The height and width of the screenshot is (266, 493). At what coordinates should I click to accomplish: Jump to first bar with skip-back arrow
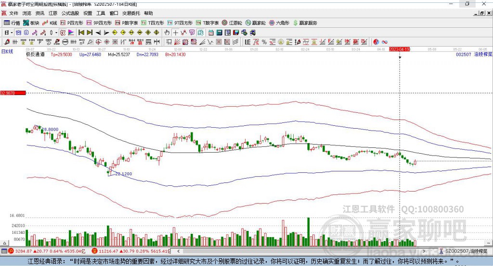(x=81, y=33)
